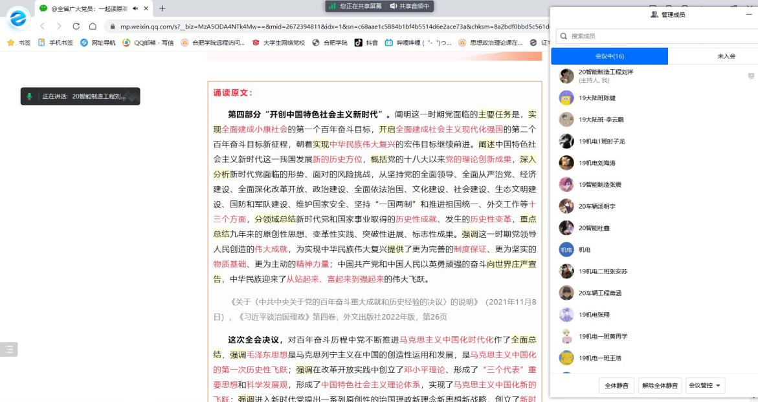Click the browser home icon
The width and height of the screenshot is (758, 402).
click(x=93, y=26)
